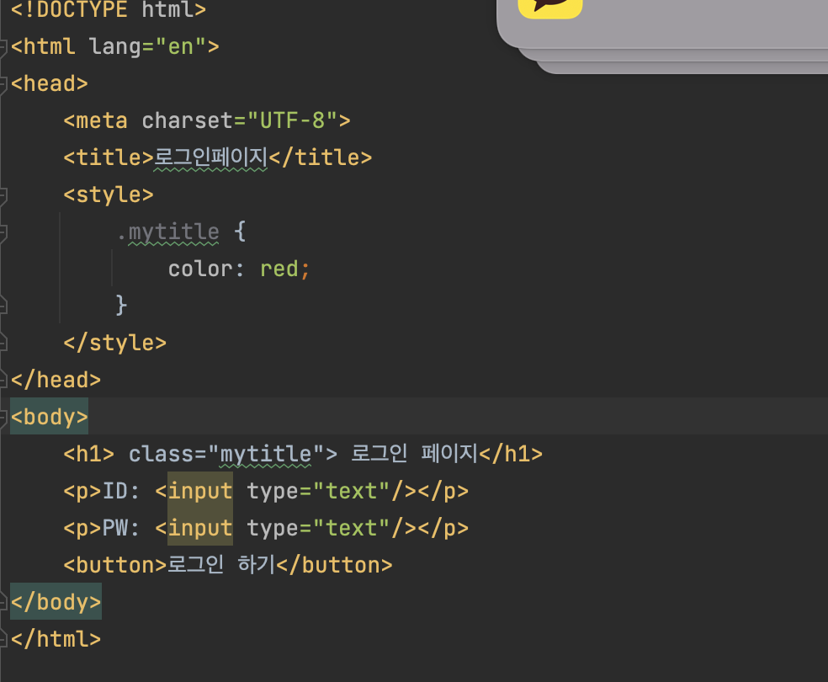
Task: Click the red color value
Action: [x=279, y=269]
